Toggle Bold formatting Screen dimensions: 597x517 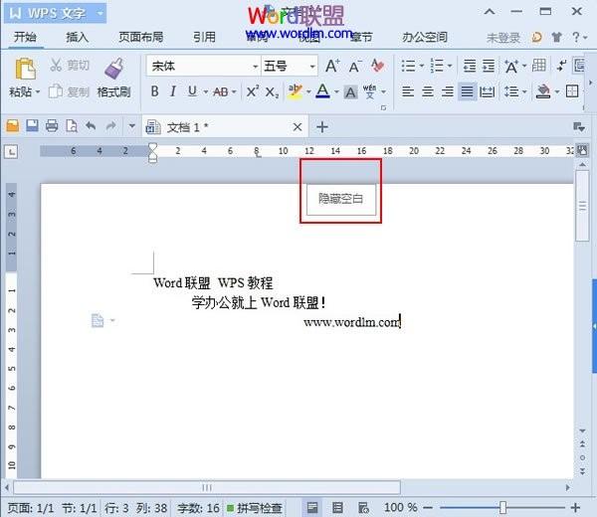click(x=154, y=91)
